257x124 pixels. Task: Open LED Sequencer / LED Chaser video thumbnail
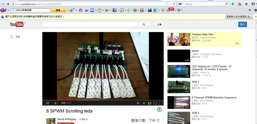[179, 71]
